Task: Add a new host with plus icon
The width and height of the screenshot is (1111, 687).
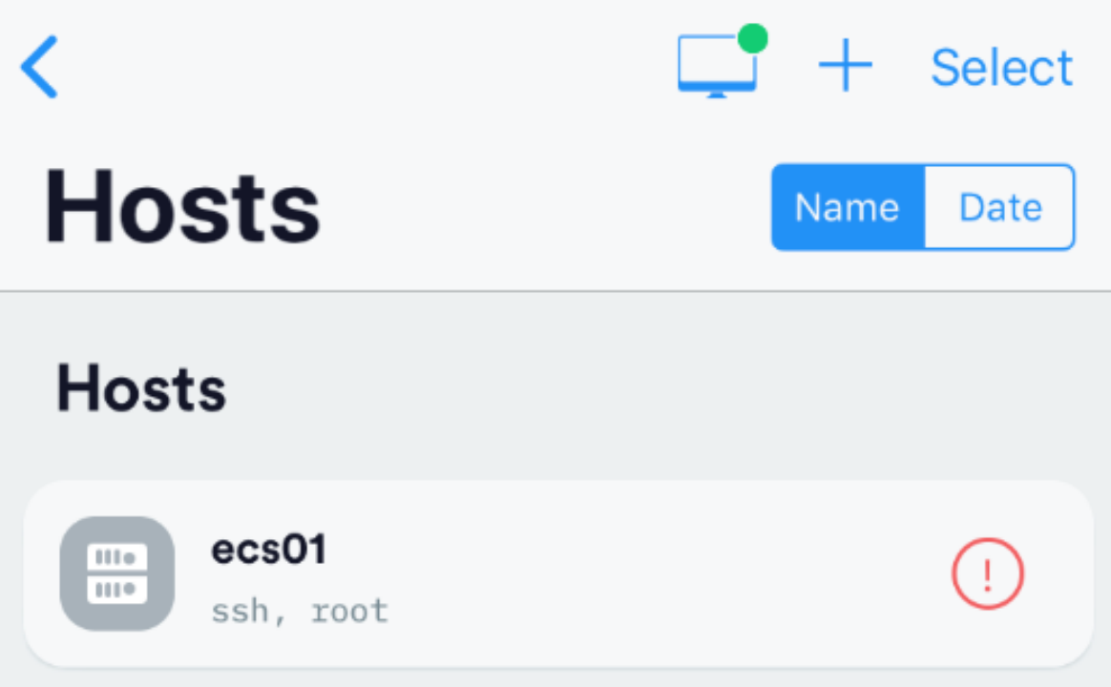Action: click(846, 66)
